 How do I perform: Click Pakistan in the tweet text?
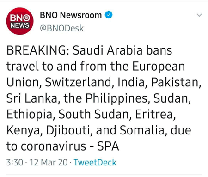coord(175,82)
